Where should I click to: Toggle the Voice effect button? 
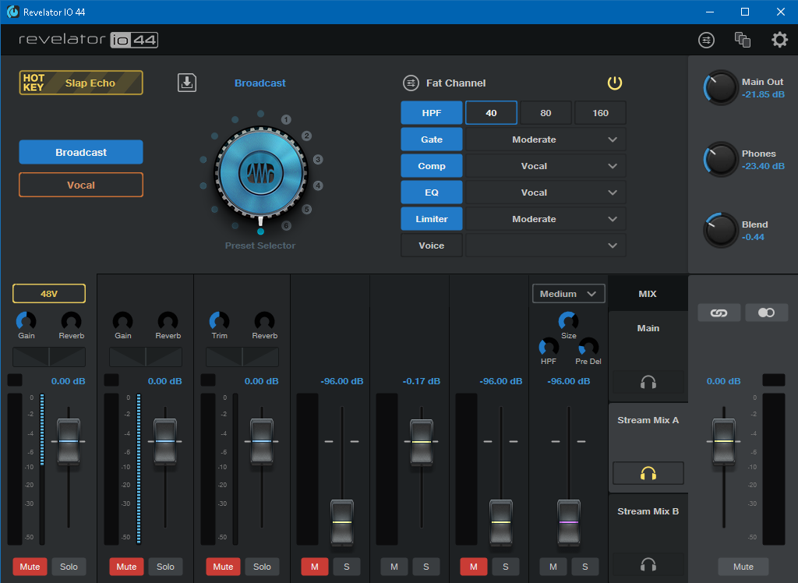click(432, 246)
